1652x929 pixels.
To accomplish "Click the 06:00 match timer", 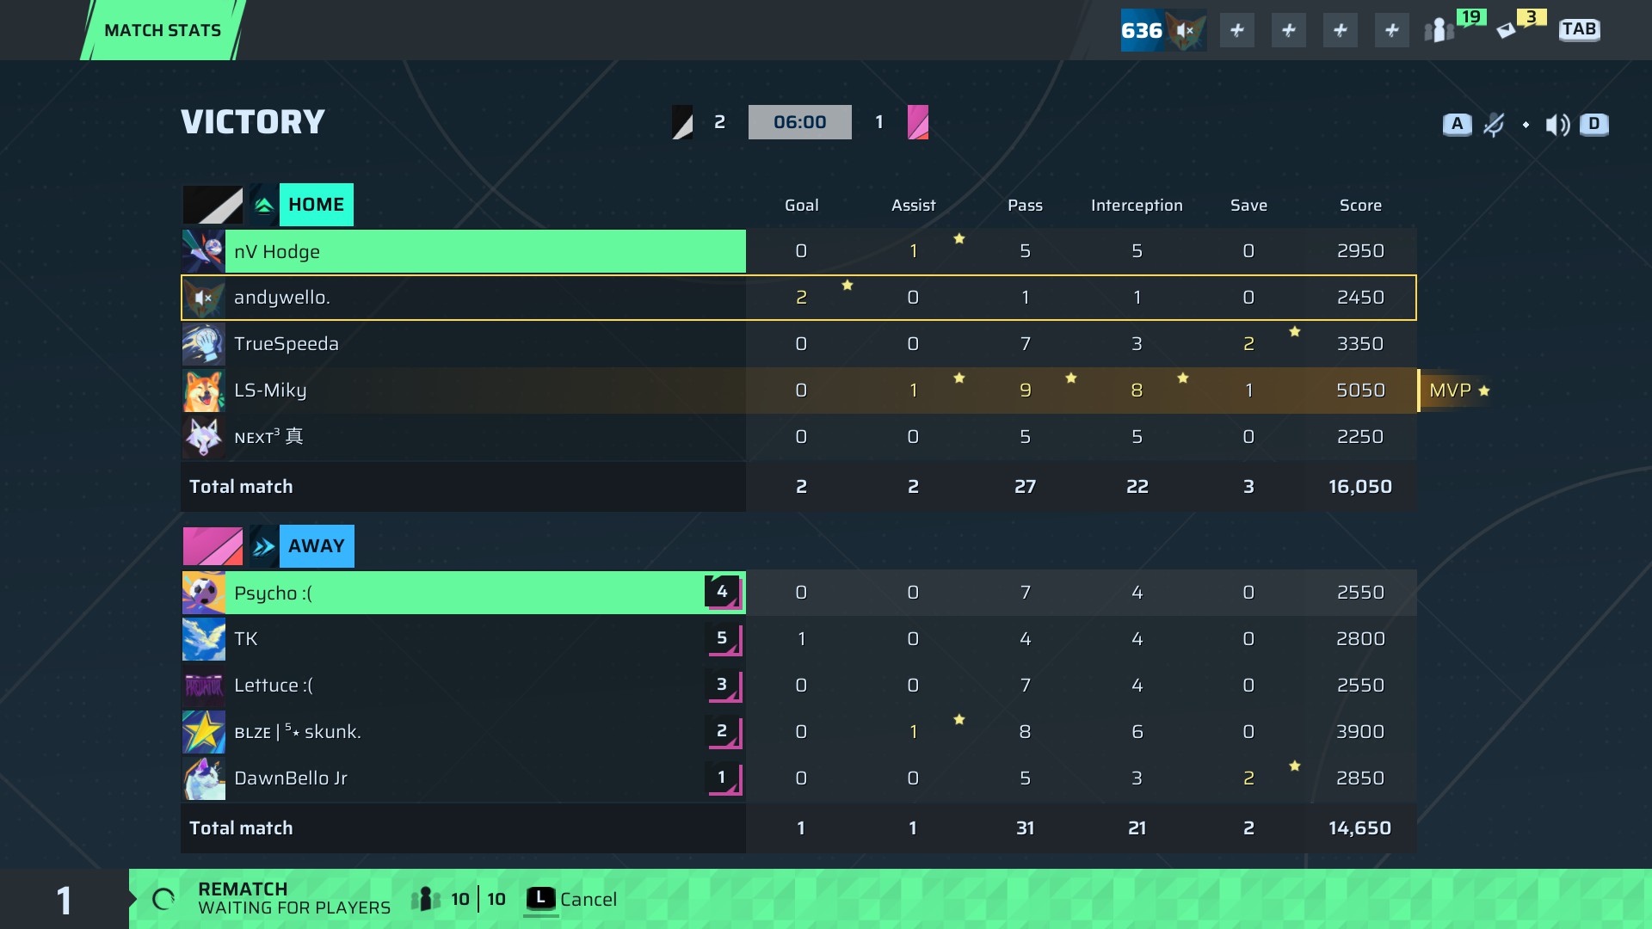I will point(800,122).
